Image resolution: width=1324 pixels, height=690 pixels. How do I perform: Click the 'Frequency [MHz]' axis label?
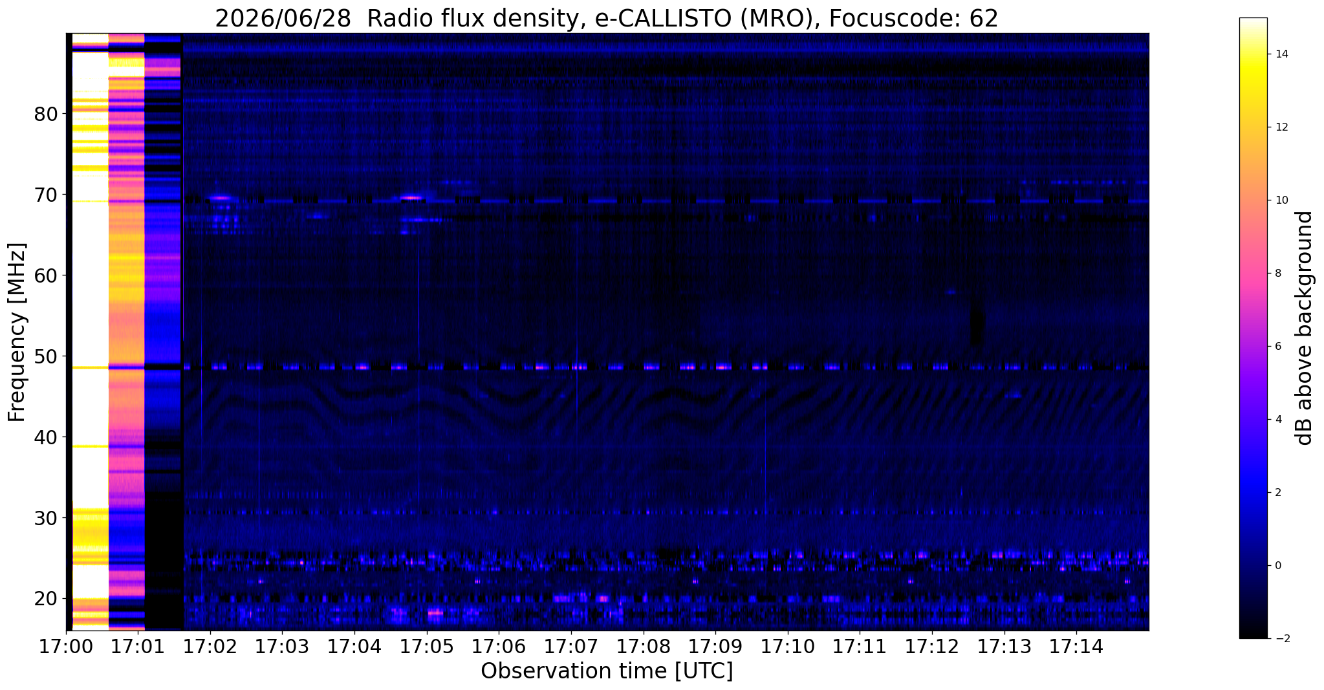[17, 332]
